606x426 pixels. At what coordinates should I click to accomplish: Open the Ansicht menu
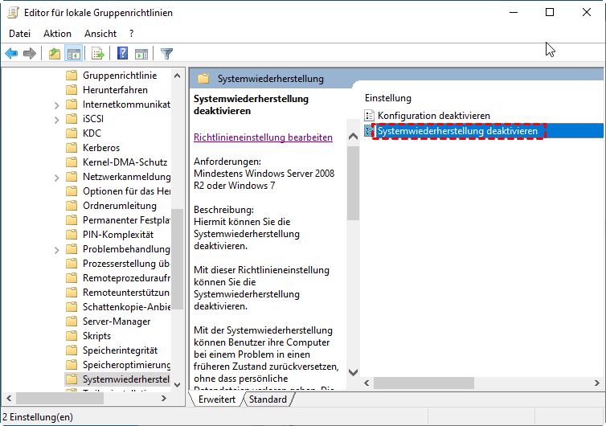pos(100,34)
